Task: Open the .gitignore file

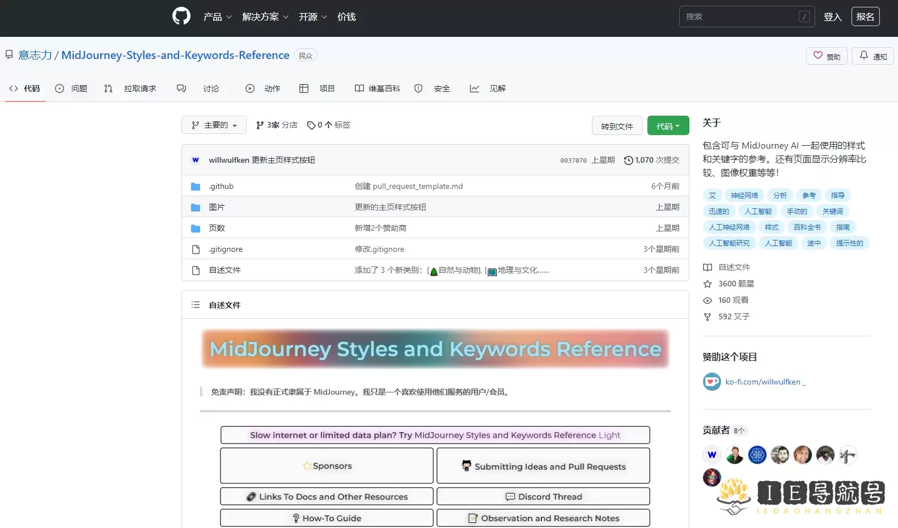Action: [x=226, y=249]
